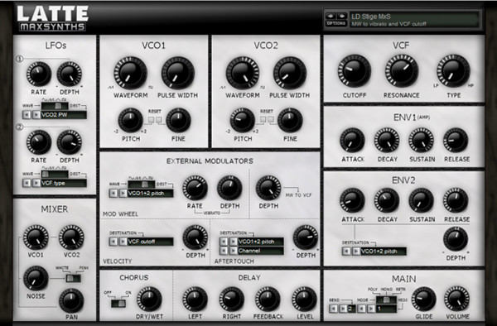Screen dimensions: 497x326
Task: Click the ENV1 Decay knob
Action: [387, 140]
